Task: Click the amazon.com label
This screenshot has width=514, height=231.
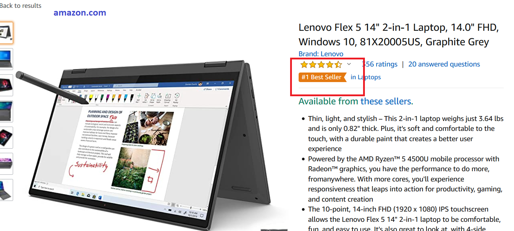Action: point(80,13)
